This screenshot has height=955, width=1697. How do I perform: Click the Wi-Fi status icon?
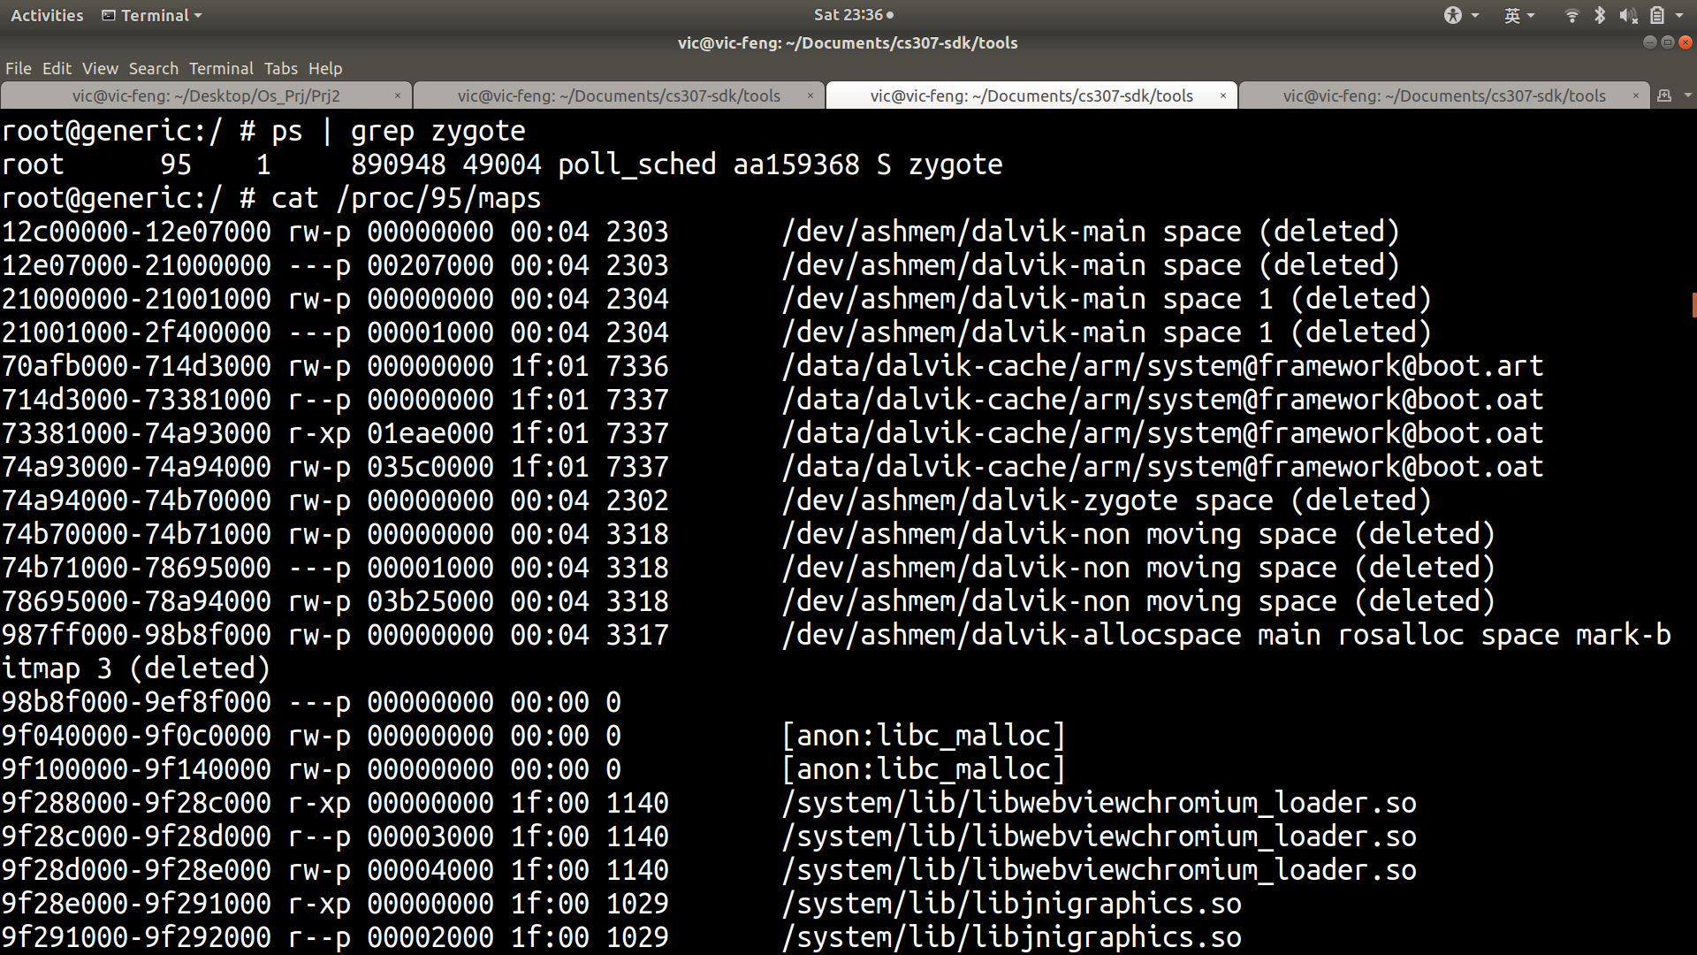(1571, 15)
